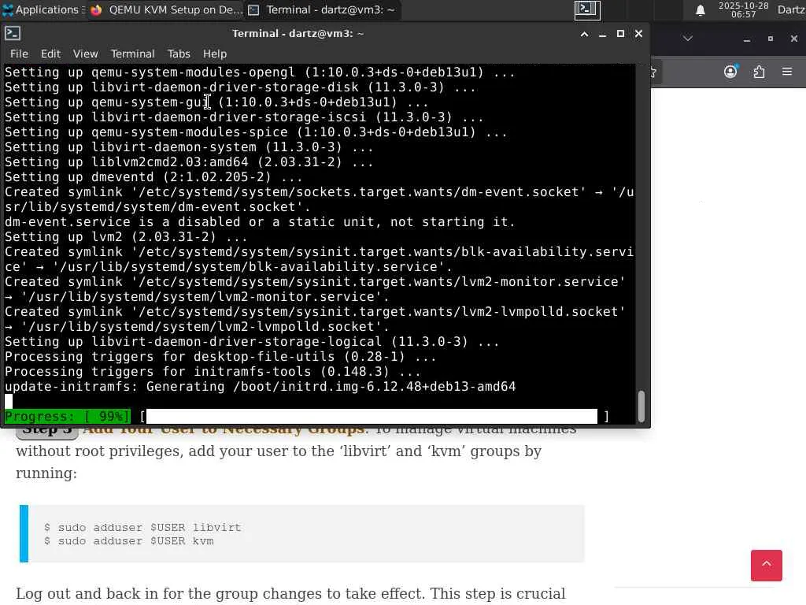Click the terminal launcher icon in top panel
Image resolution: width=806 pixels, height=605 pixels.
pos(587,9)
